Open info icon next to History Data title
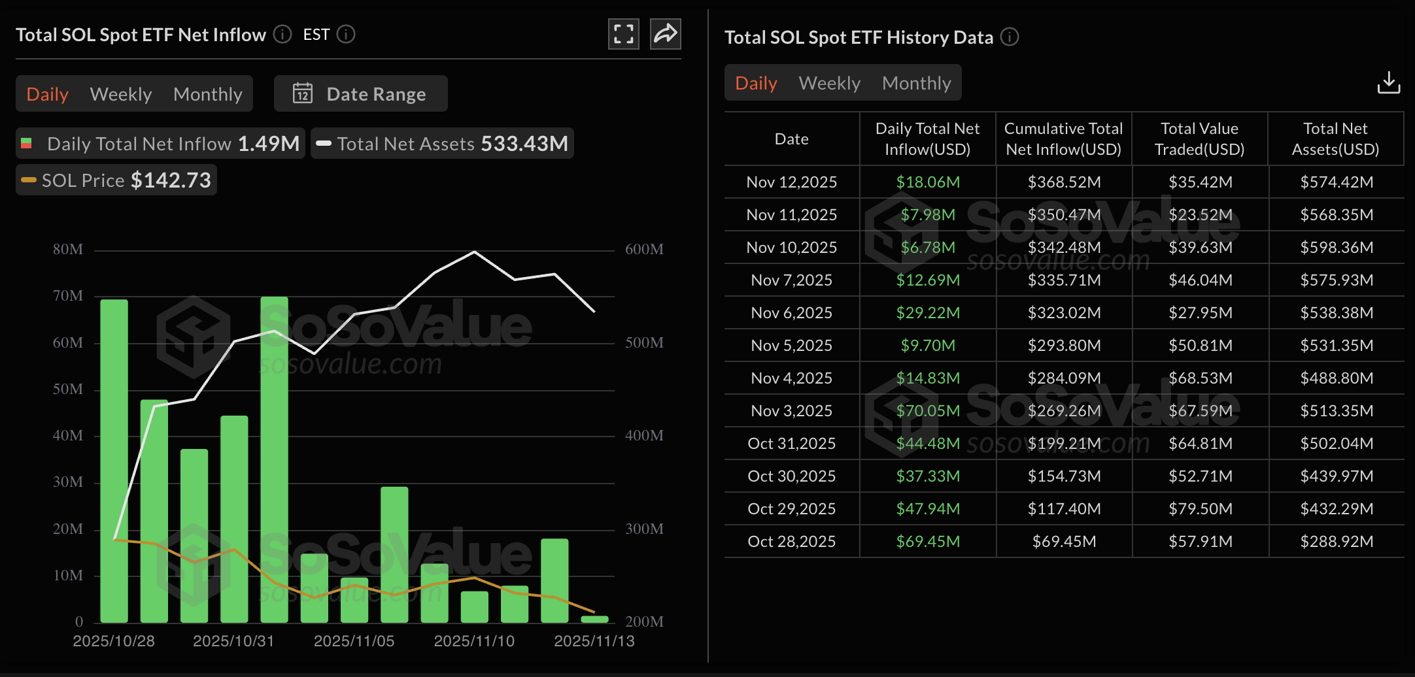Image resolution: width=1415 pixels, height=677 pixels. [x=1010, y=37]
